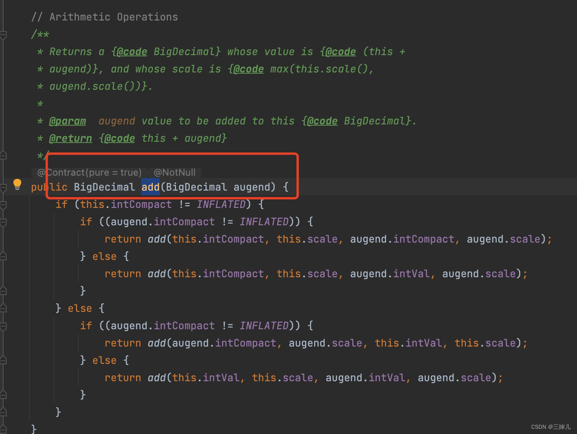
Task: Click "value to be added to this" text
Action: coord(218,121)
